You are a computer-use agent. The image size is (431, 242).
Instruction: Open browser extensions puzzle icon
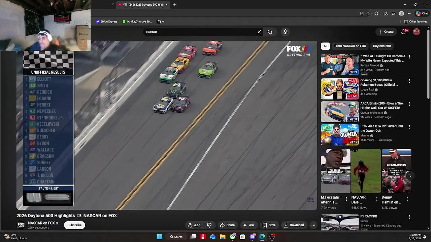click(x=376, y=13)
